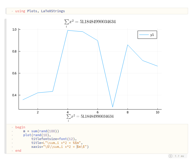Click into the using Plots, LaTeXStrings cell
193x165 pixels.
pyautogui.click(x=97, y=11)
